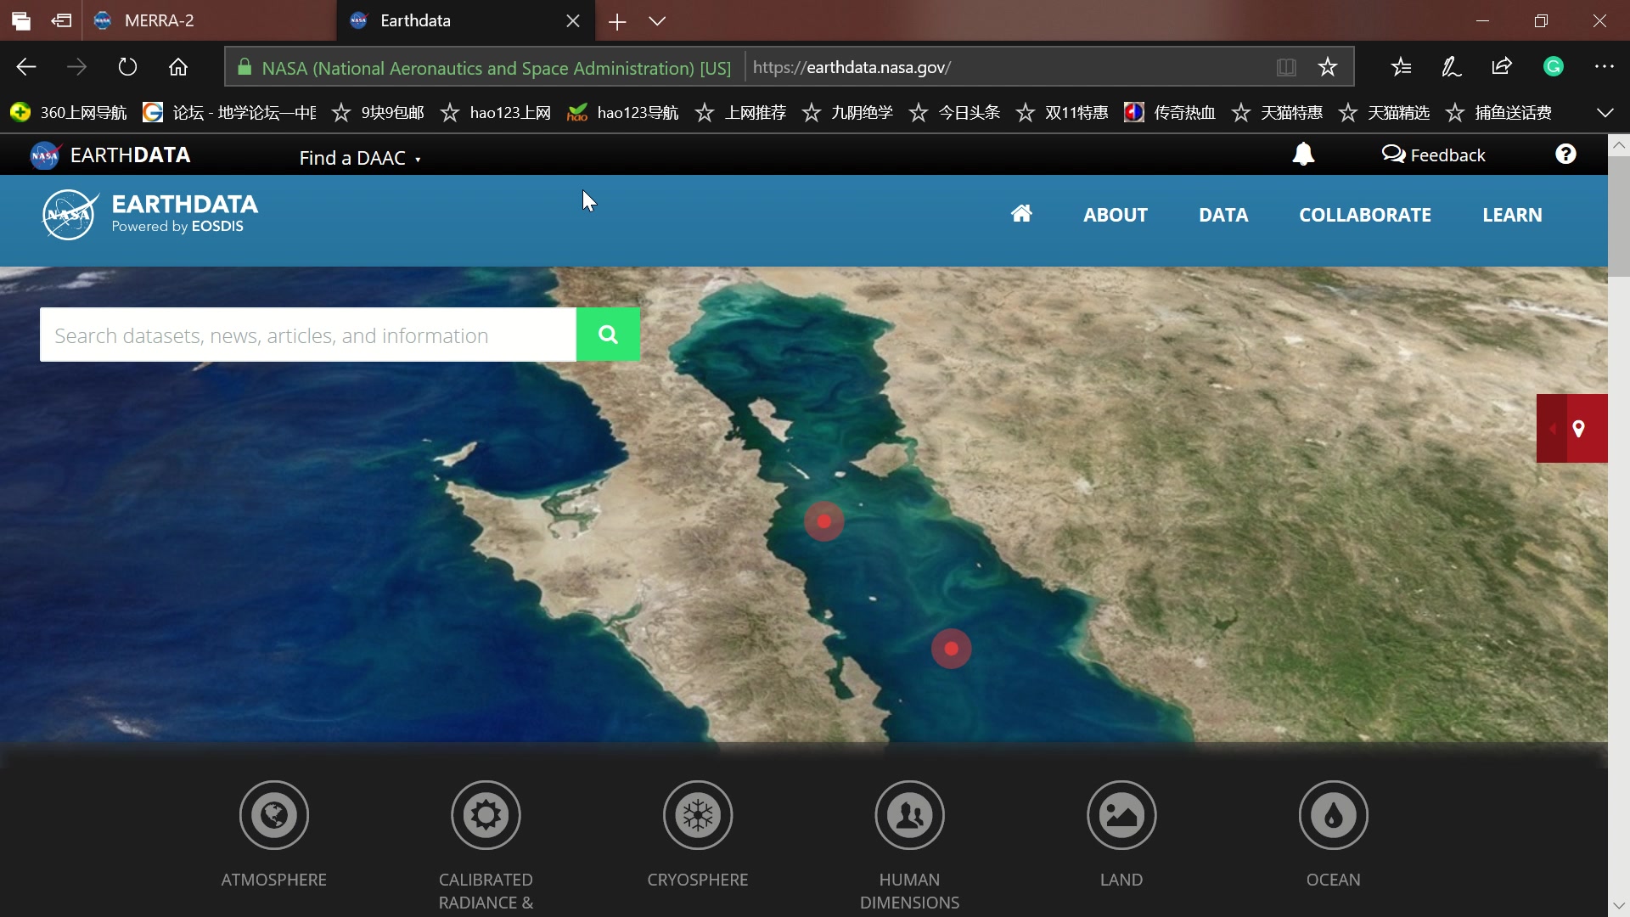
Task: Open the 双11特惠 bookmark
Action: 1062,112
